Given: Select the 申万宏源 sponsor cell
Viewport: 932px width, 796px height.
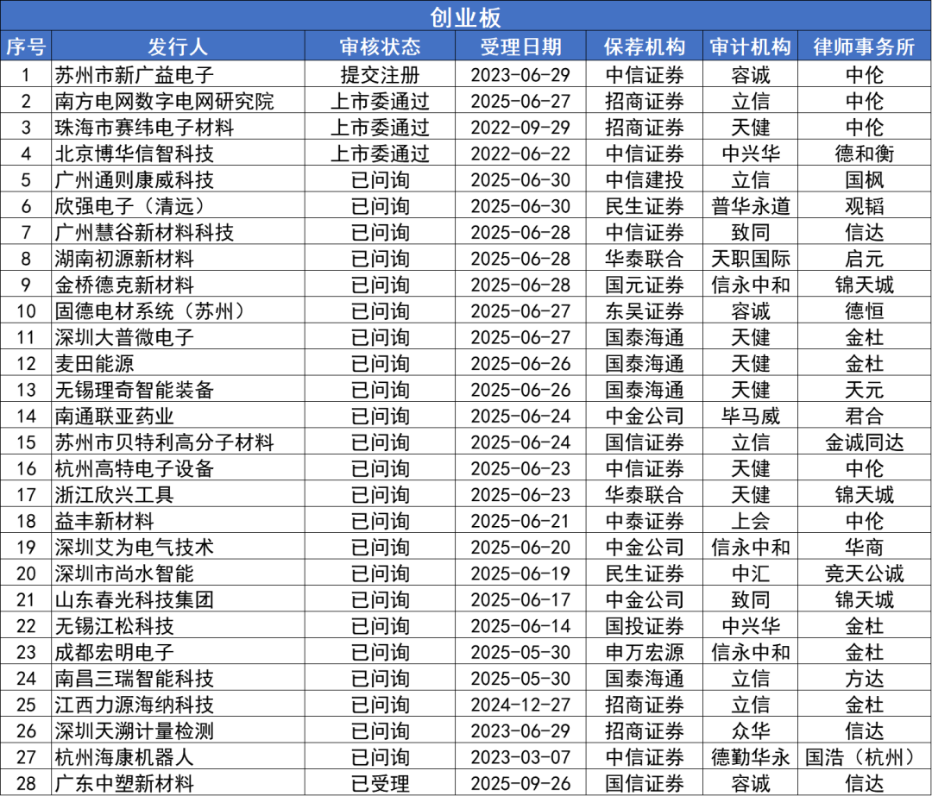Looking at the screenshot, I should click(645, 652).
